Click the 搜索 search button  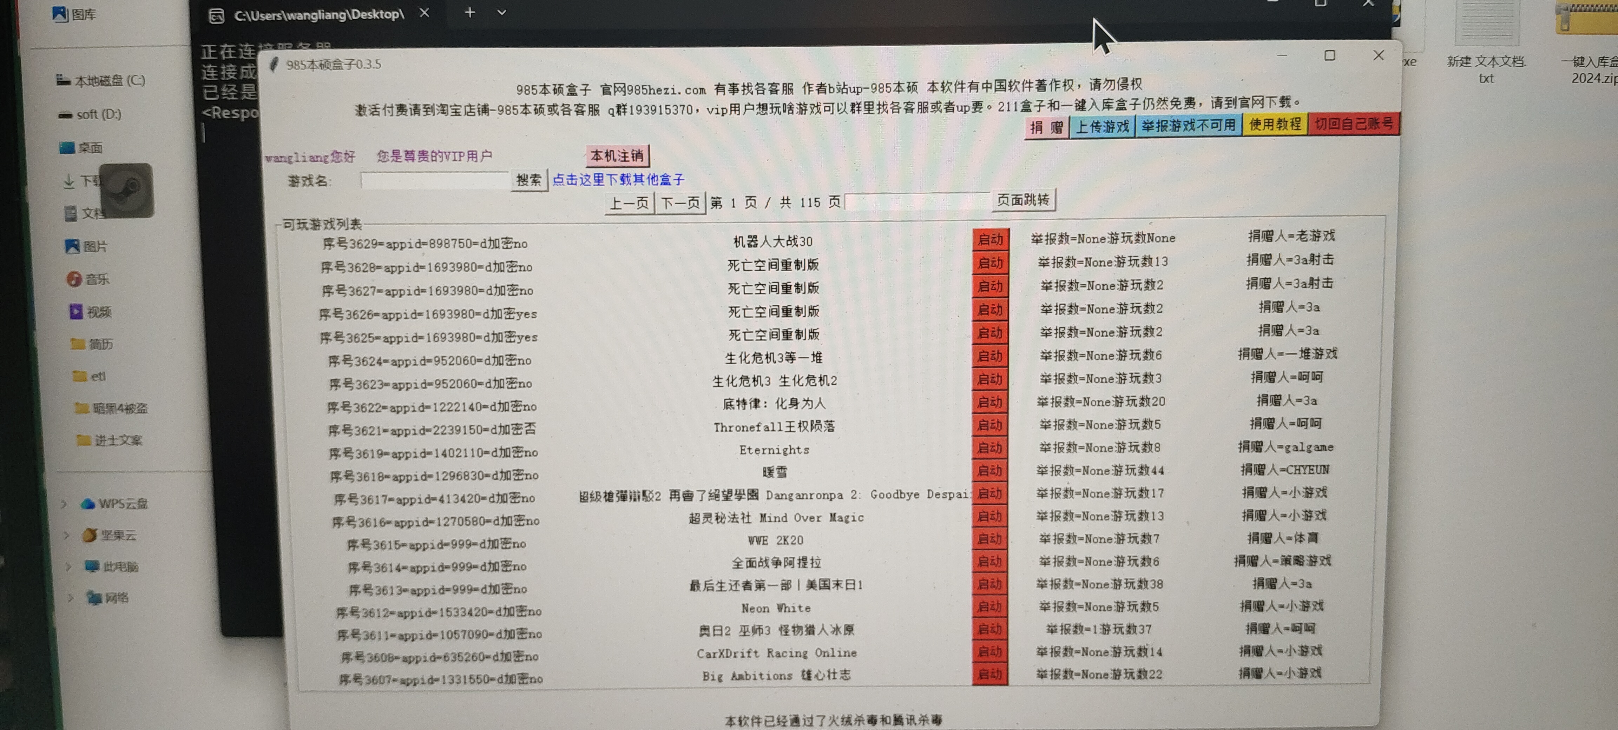(528, 180)
